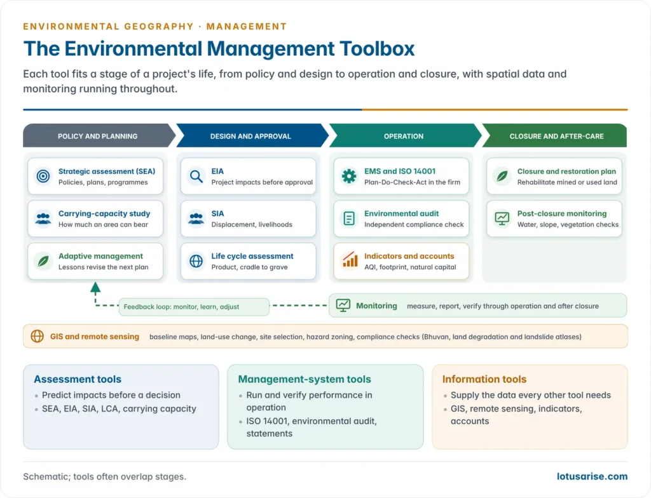Click 'Displacement, livelihoods' text
651x498 pixels.
click(x=252, y=224)
